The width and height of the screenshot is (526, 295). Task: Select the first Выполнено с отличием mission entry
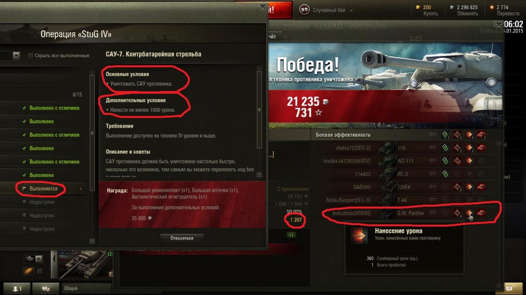(43, 108)
